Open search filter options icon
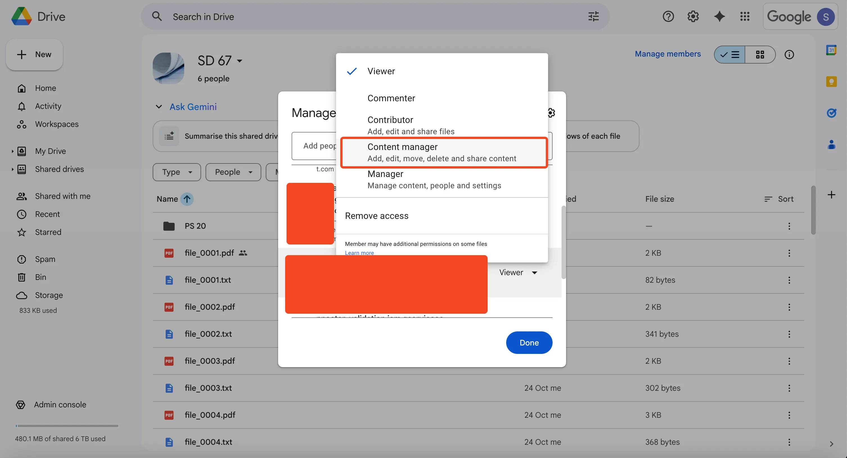Image resolution: width=847 pixels, height=458 pixels. point(594,16)
